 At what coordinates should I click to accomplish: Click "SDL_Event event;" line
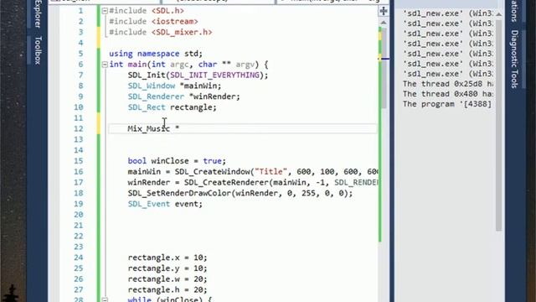point(165,204)
